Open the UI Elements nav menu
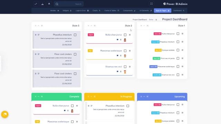Image resolution: width=221 pixels, height=124 pixels. click(145, 11)
